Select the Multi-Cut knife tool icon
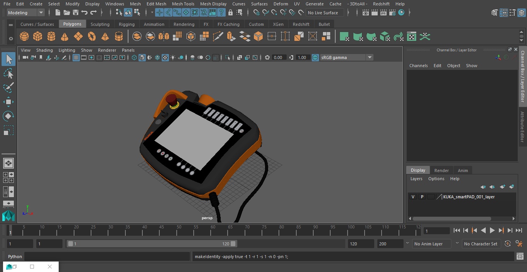This screenshot has width=527, height=272. (x=218, y=37)
